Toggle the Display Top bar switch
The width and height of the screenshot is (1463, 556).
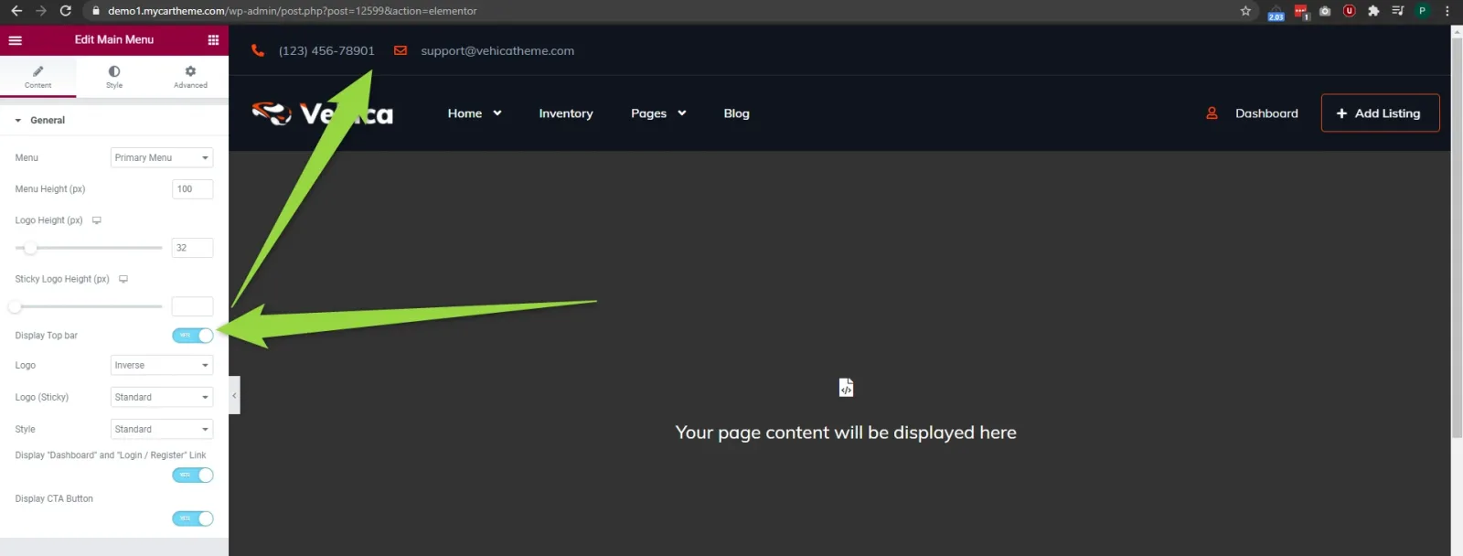193,336
